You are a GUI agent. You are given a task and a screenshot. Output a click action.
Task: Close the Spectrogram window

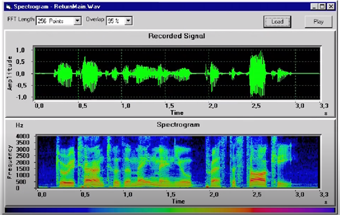click(331, 6)
